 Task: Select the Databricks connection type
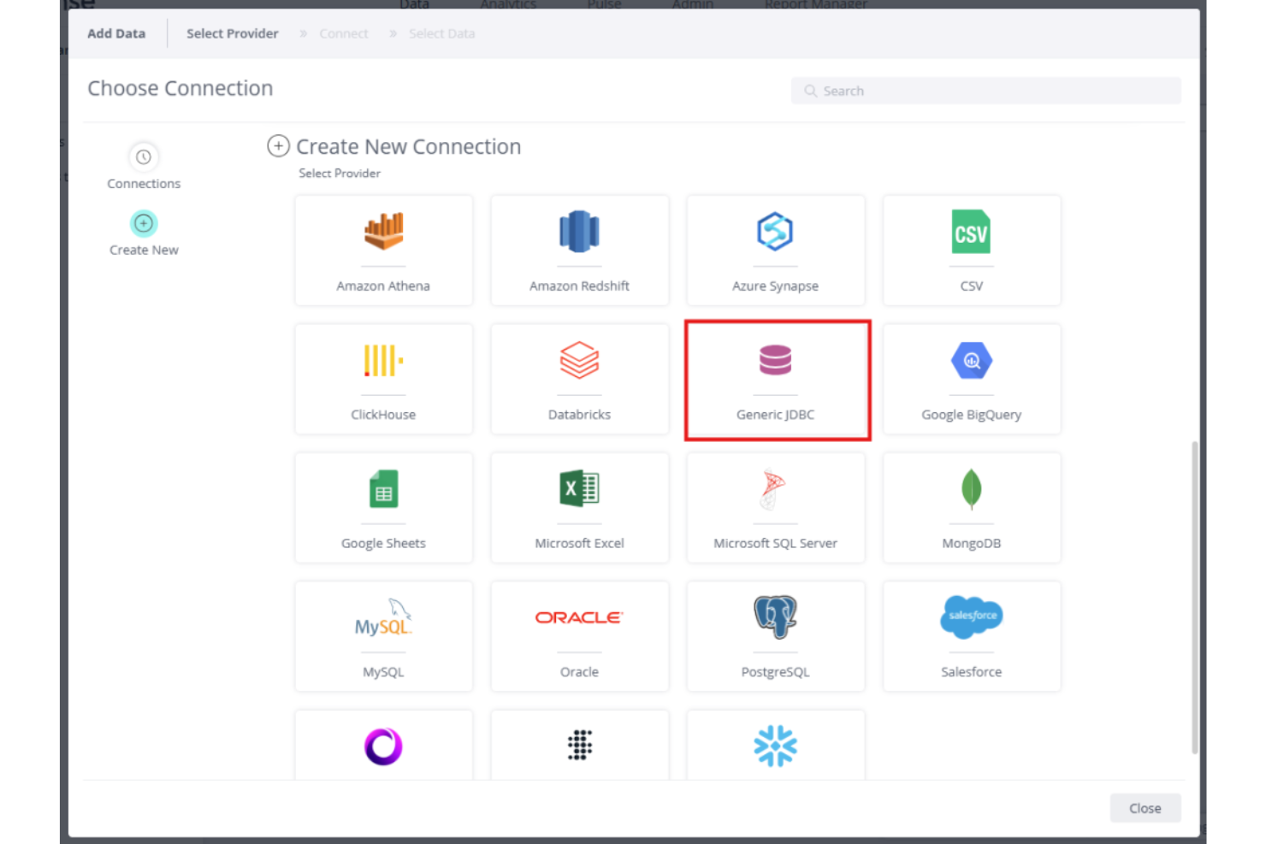(x=579, y=379)
